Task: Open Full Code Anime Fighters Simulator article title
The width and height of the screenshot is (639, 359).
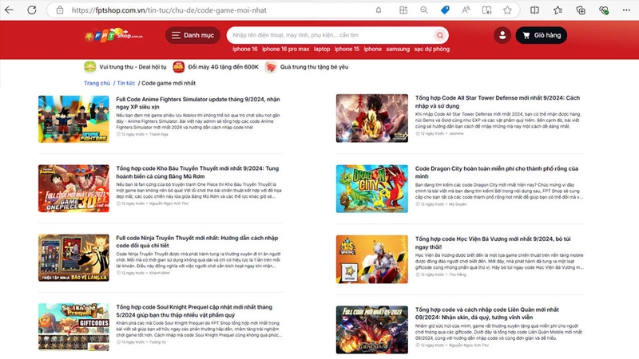Action: [198, 103]
